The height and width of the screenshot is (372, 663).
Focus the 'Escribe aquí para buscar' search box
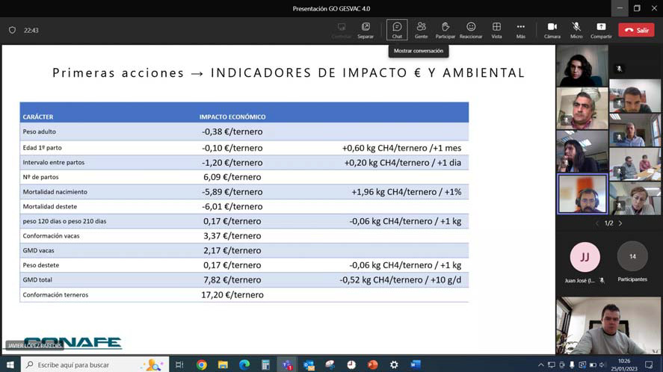tap(95, 365)
